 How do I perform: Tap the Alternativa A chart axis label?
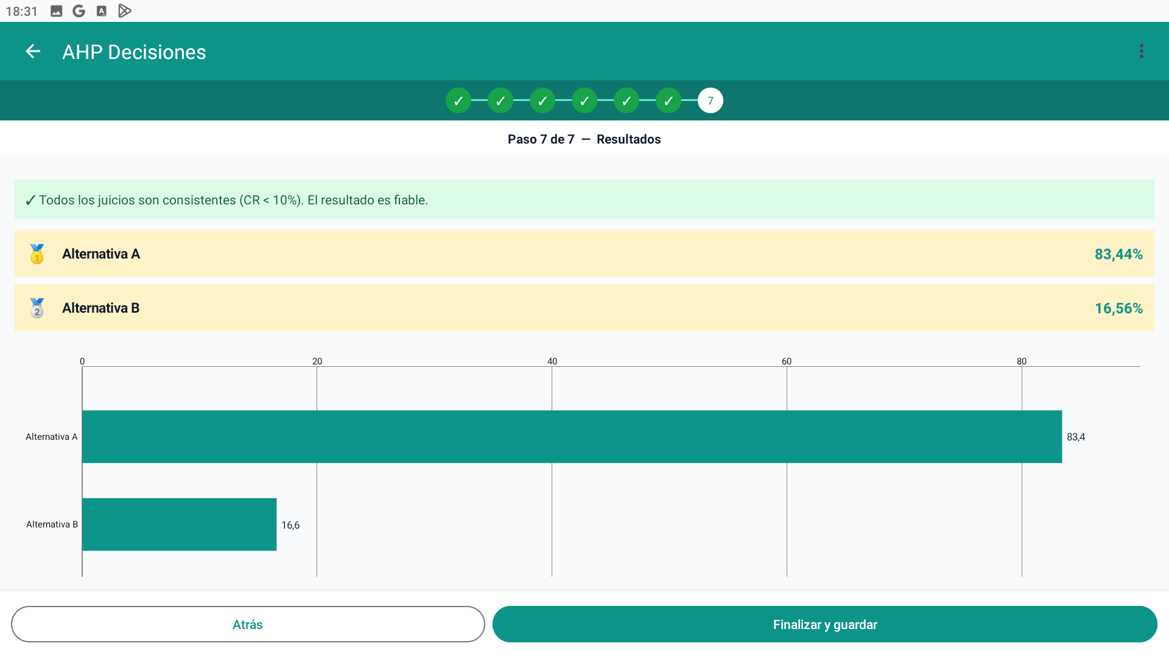pyautogui.click(x=52, y=437)
